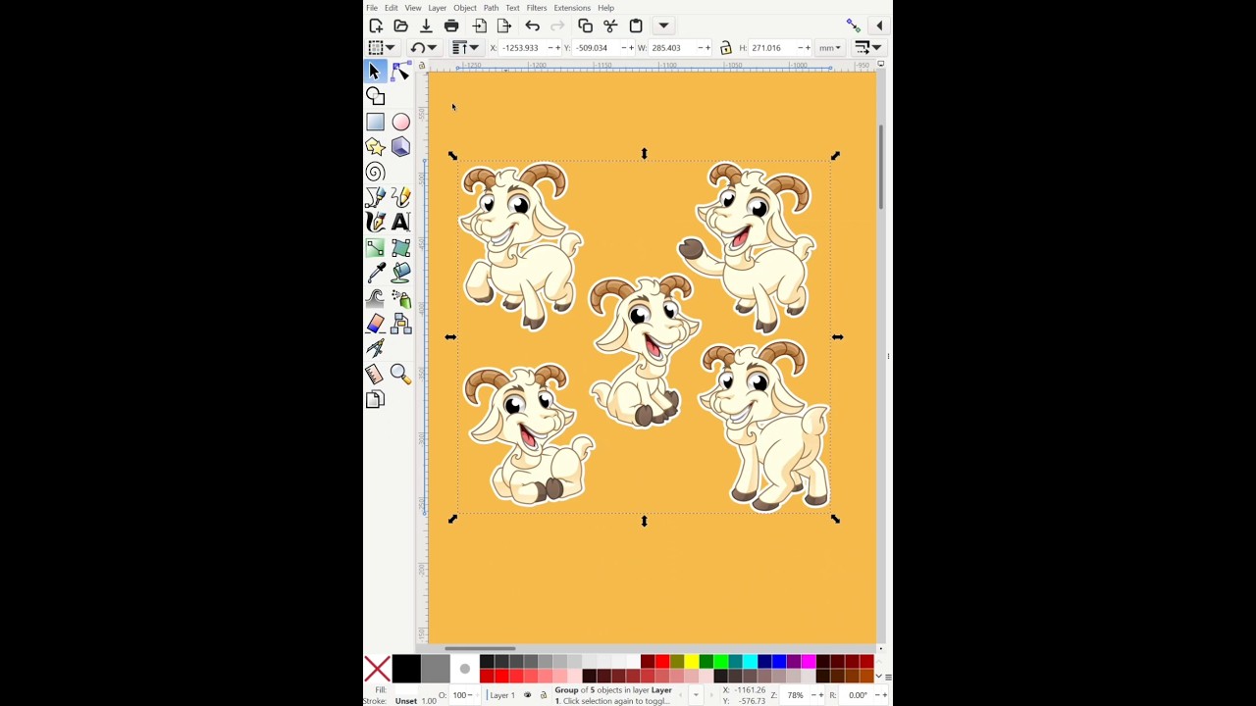Toggle the snapping control icon
The height and width of the screenshot is (706, 1256).
tap(853, 25)
